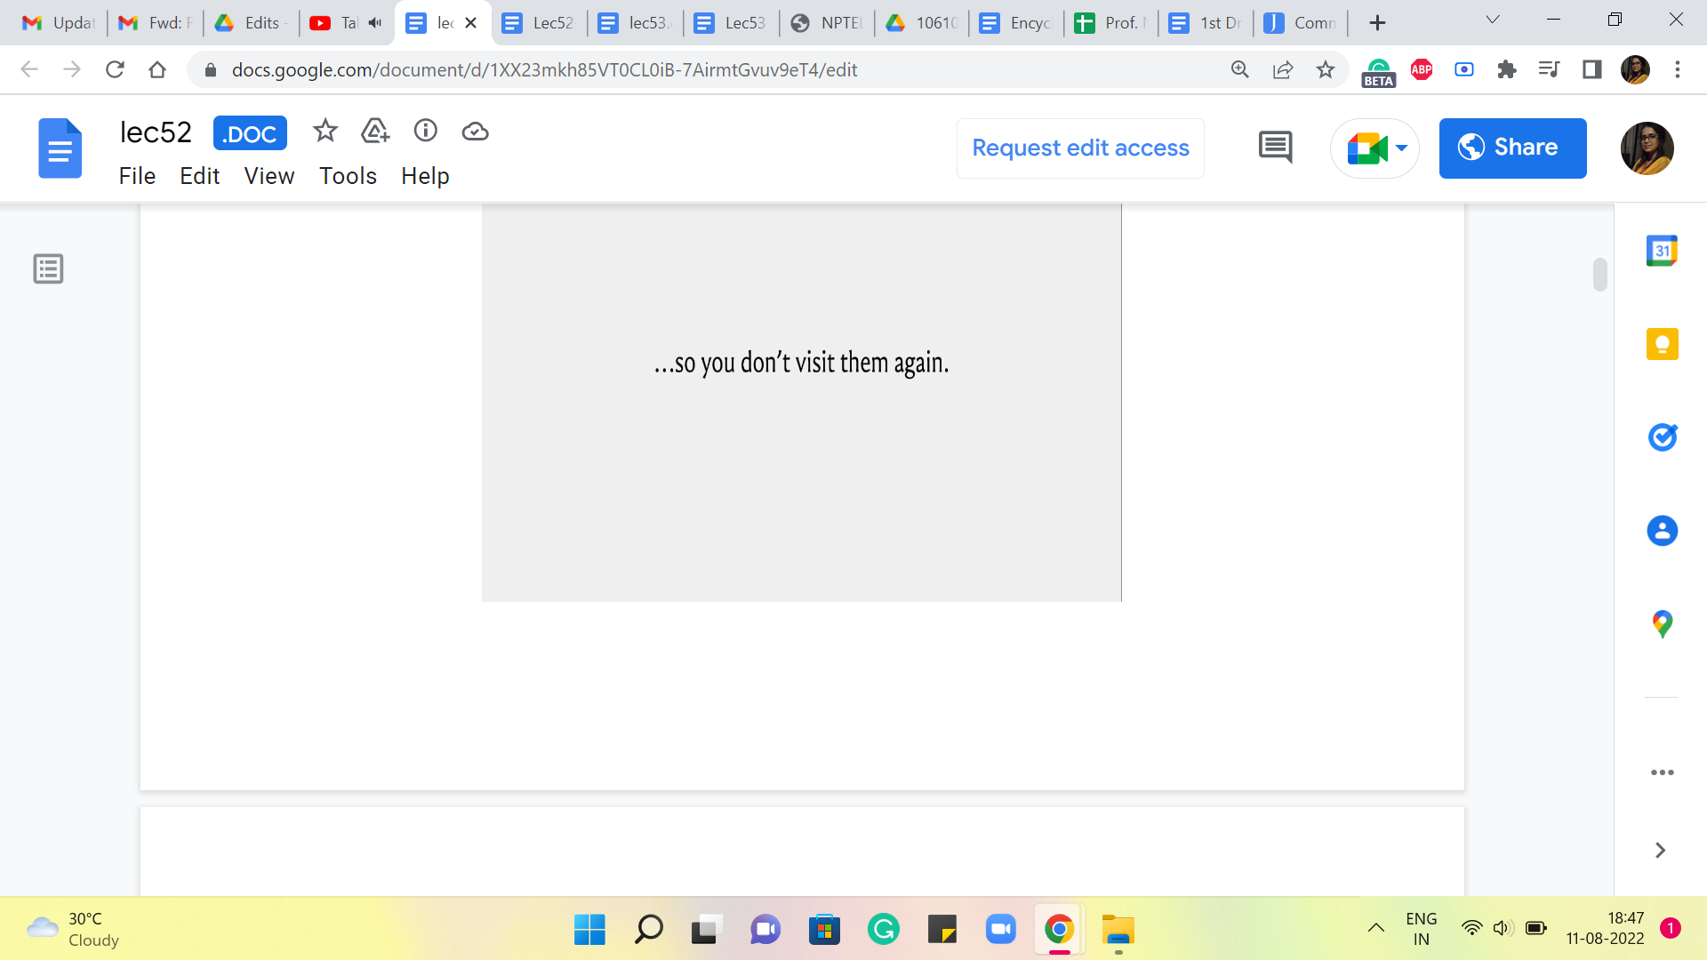
Task: Open Google Calendar side panel
Action: tap(1662, 252)
